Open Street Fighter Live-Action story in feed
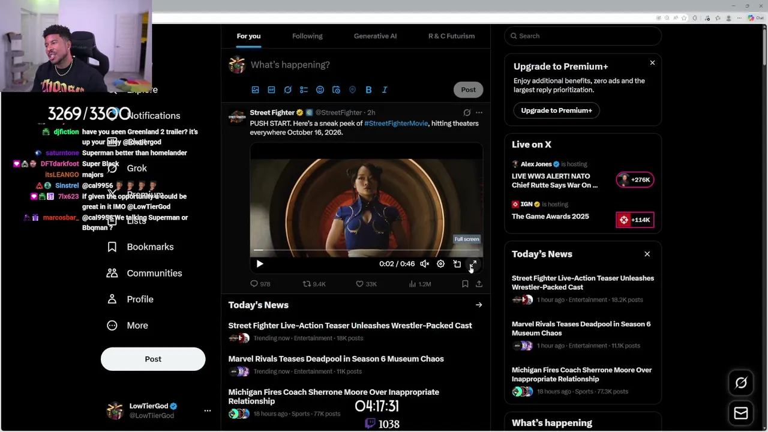 [350, 325]
